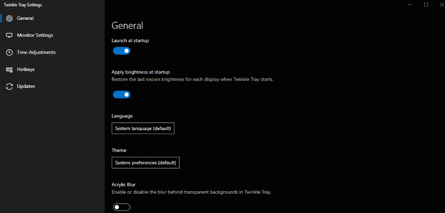The height and width of the screenshot is (213, 445).
Task: Maximize the Twinkle Tray Settings window
Action: pyautogui.click(x=426, y=5)
